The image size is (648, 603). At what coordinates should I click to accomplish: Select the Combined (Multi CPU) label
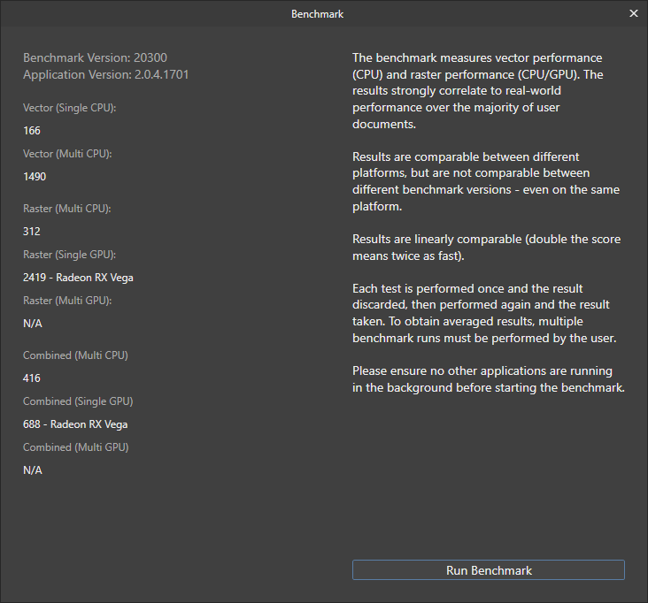pos(75,355)
